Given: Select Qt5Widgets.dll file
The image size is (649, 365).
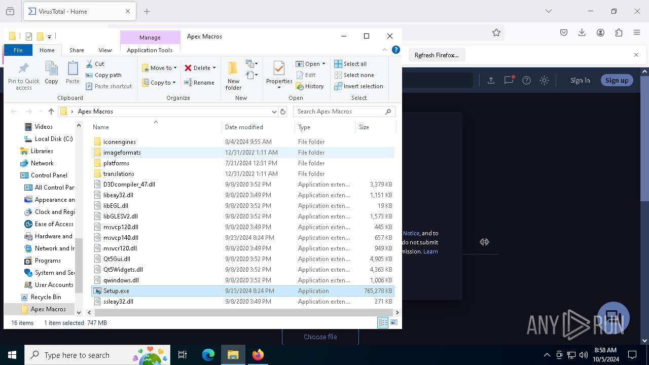Looking at the screenshot, I should [242, 270].
